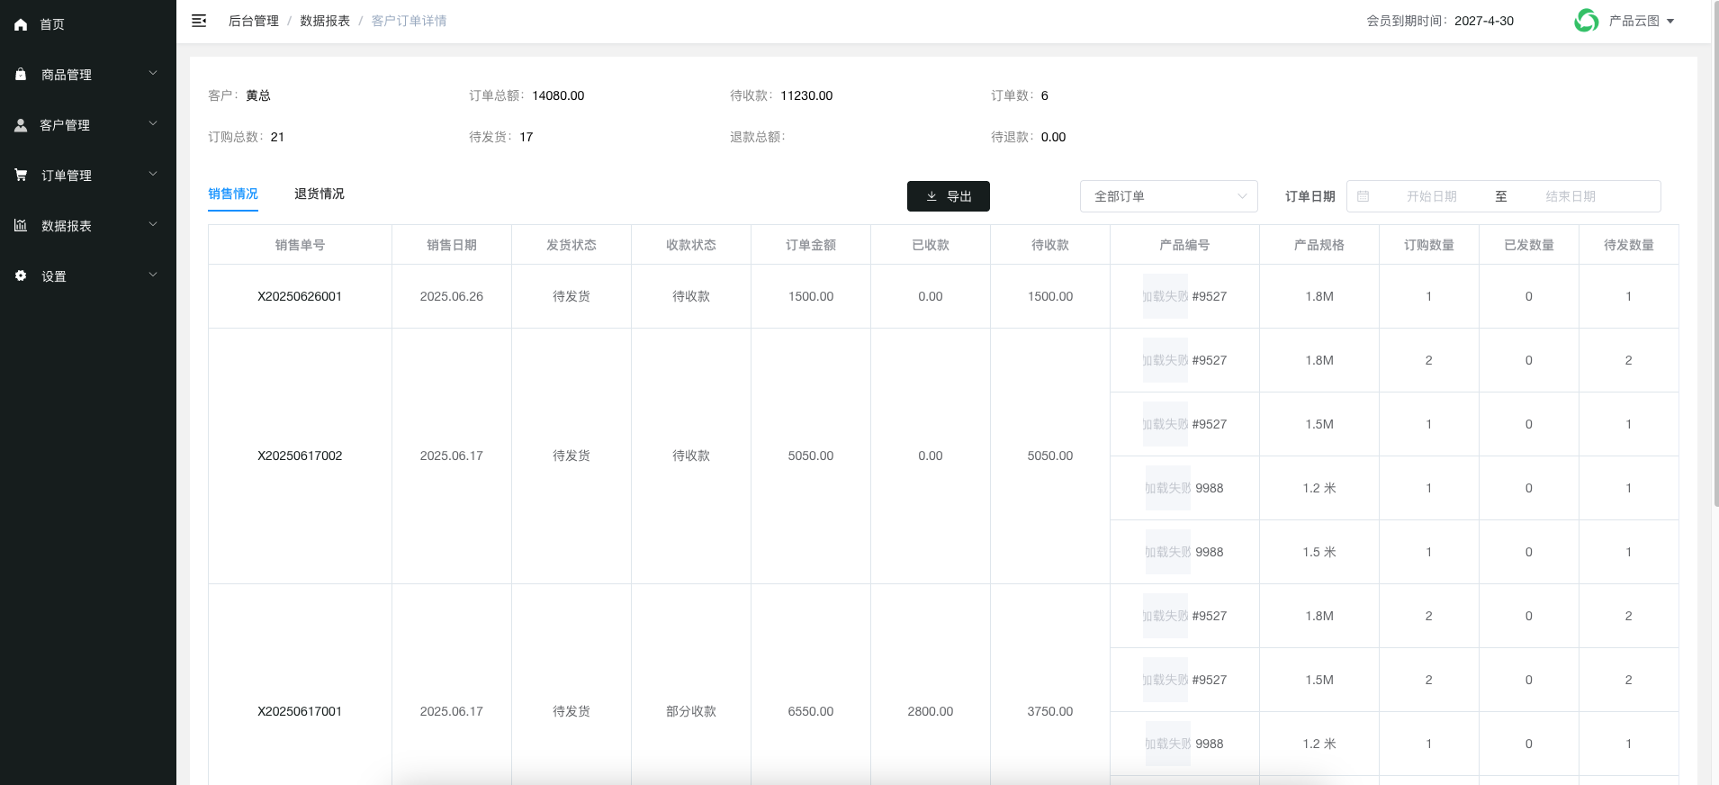This screenshot has height=785, width=1719.
Task: Click the customer name 黄总
Action: point(258,95)
